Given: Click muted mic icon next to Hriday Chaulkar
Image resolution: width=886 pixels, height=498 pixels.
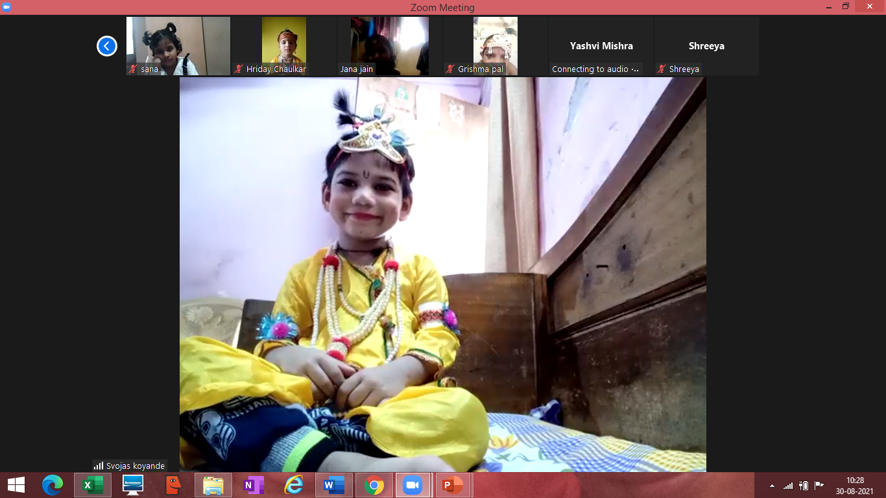Looking at the screenshot, I should tap(239, 69).
